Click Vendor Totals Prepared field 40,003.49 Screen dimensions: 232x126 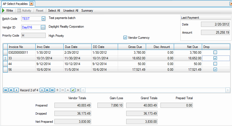click(73, 105)
